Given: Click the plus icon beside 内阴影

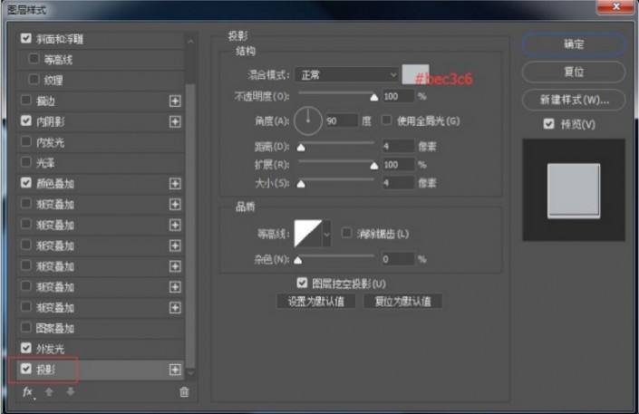Looking at the screenshot, I should coord(175,121).
